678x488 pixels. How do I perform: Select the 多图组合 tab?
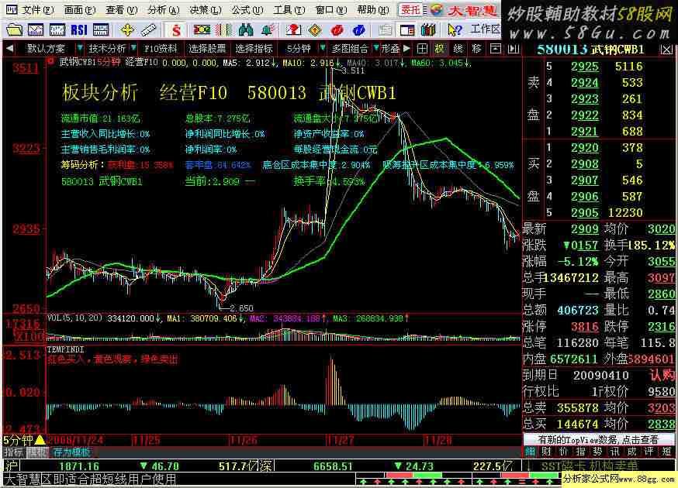[350, 49]
